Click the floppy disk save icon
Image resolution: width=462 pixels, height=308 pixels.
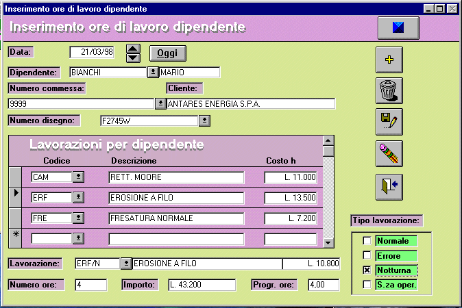389,121
